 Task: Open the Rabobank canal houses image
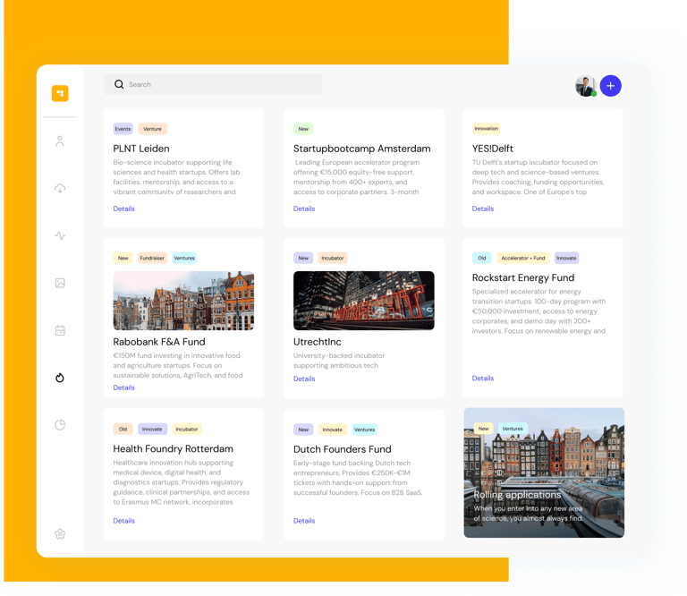point(183,301)
